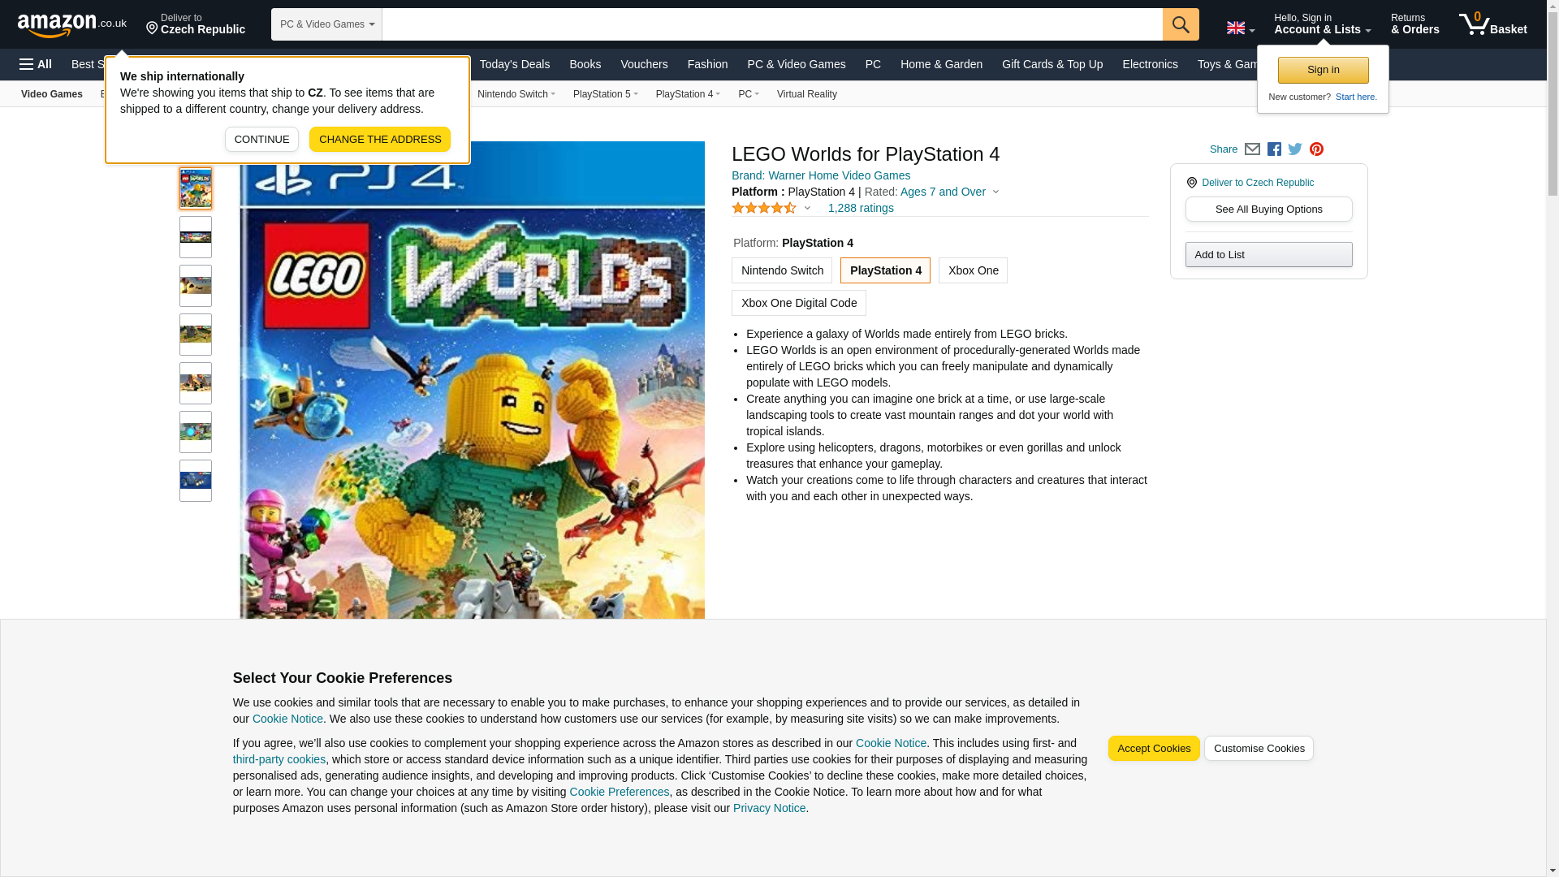The width and height of the screenshot is (1559, 877).
Task: Expand the PC & Video Games search category dropdown
Action: click(x=326, y=24)
